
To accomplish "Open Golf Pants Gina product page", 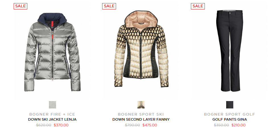I will point(230,120).
